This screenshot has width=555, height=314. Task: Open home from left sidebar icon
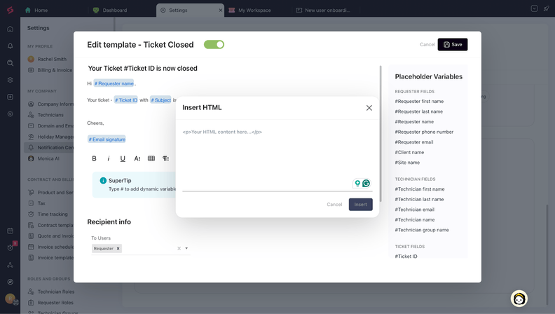pos(11,29)
